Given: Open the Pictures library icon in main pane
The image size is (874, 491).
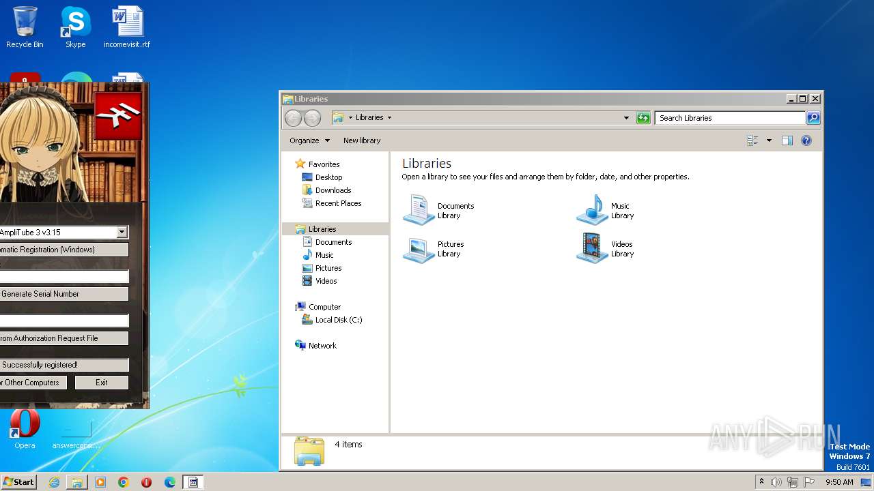Looking at the screenshot, I should [419, 249].
